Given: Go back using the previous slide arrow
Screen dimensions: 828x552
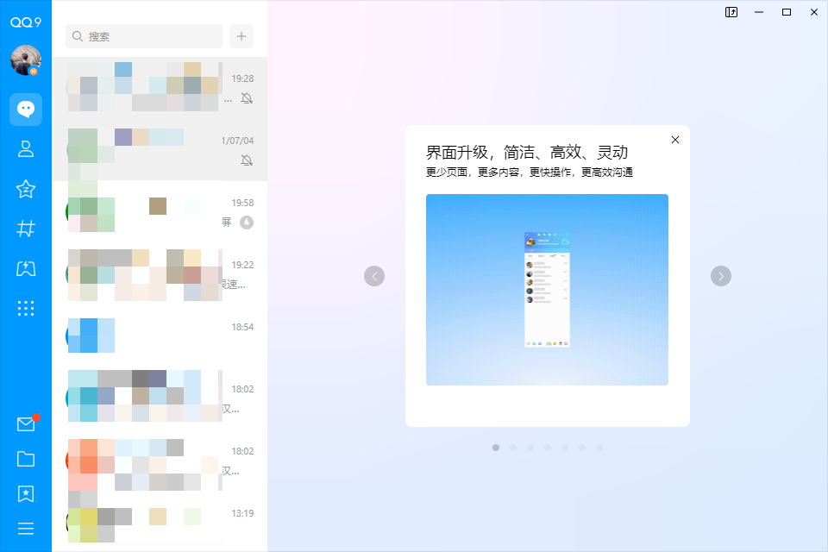Looking at the screenshot, I should click(374, 275).
